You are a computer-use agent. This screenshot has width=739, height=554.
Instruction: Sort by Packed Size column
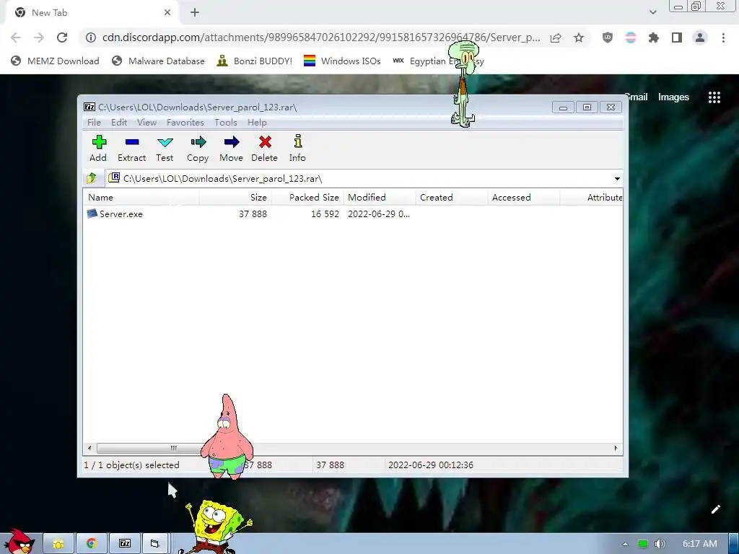click(307, 198)
